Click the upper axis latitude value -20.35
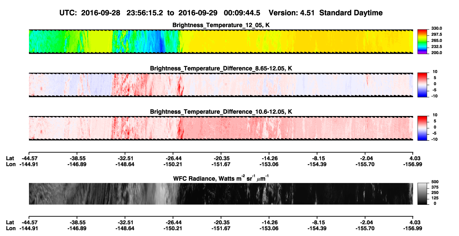Image resolution: width=459 pixels, height=236 pixels. pos(221,159)
